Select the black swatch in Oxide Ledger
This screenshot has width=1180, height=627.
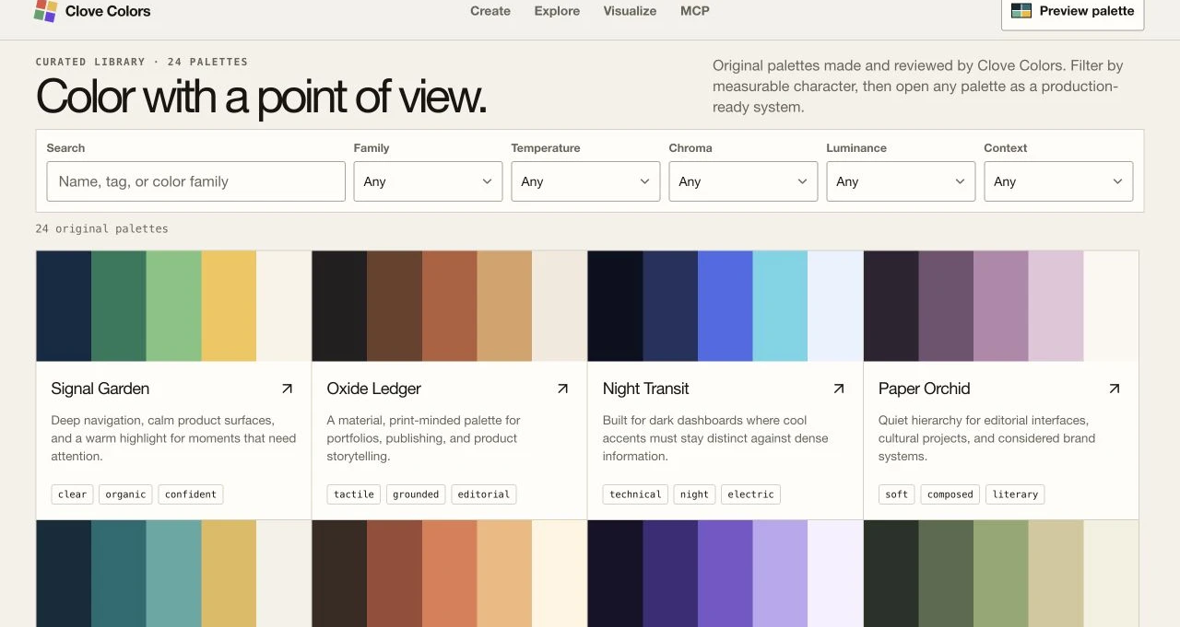tap(340, 306)
